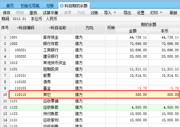Close the 科目期初余额 tab via its X icon
The image size is (180, 127).
point(62,6)
